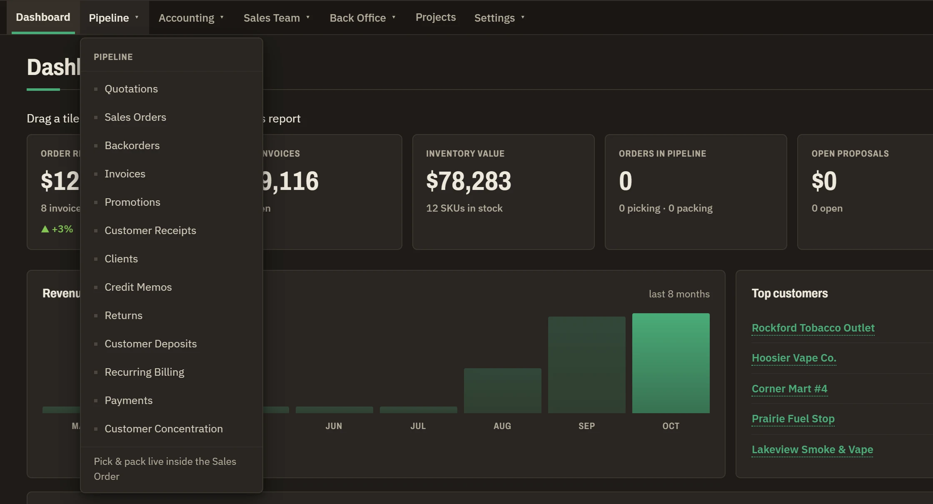The height and width of the screenshot is (504, 933).
Task: Select the Inventory Value tile
Action: [x=503, y=192]
